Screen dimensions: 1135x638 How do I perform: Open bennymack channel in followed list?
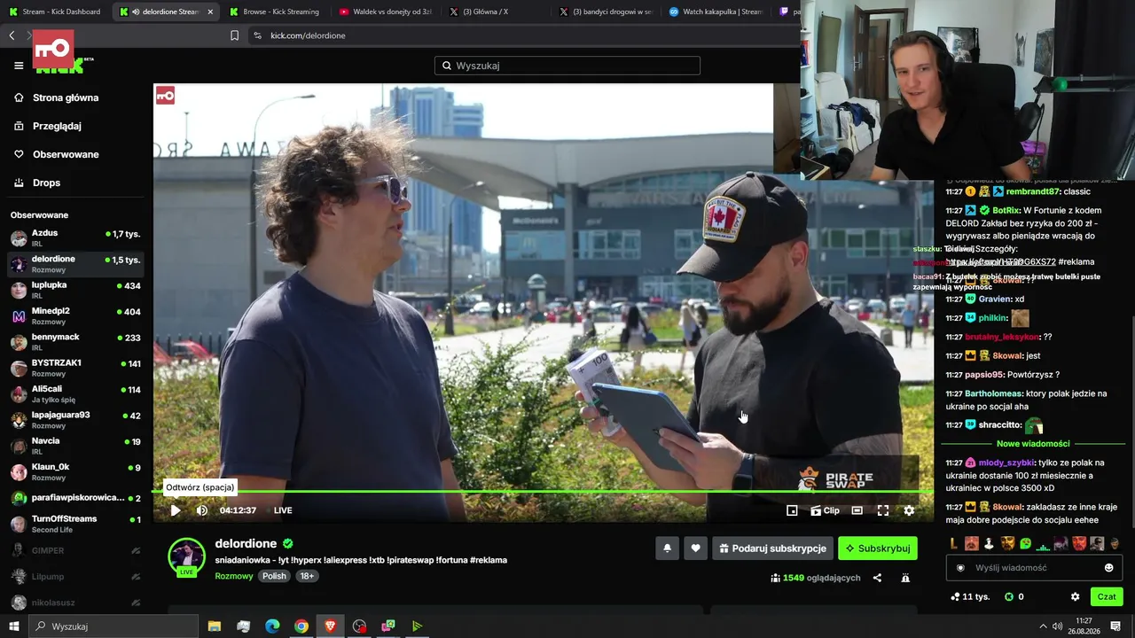coord(75,342)
